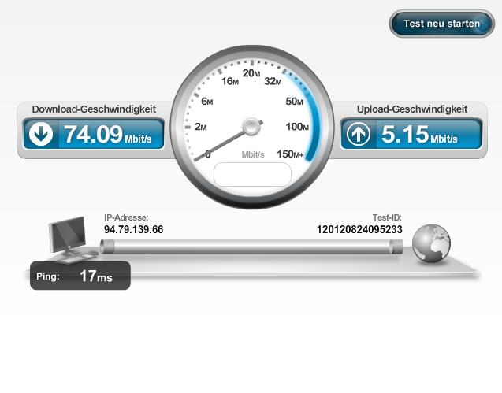502x393 pixels.
Task: Click the speedometer needle hub
Action: tap(251, 127)
